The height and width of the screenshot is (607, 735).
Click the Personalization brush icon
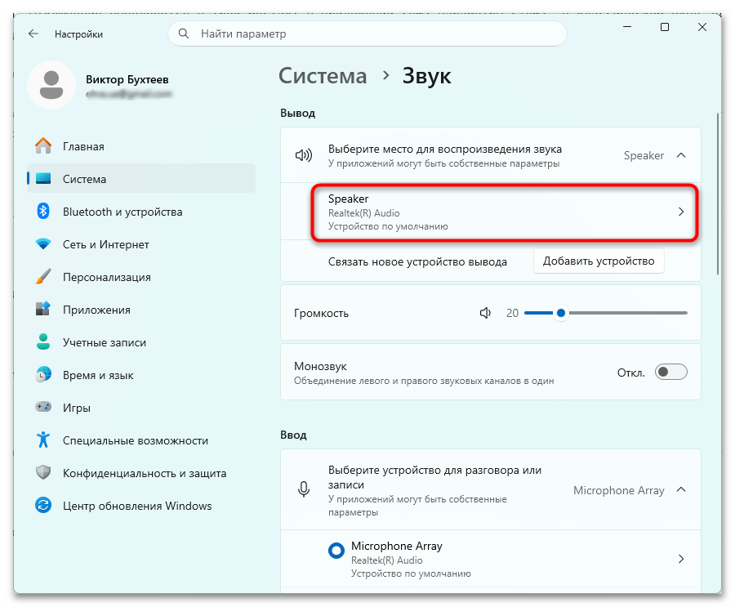pos(43,277)
